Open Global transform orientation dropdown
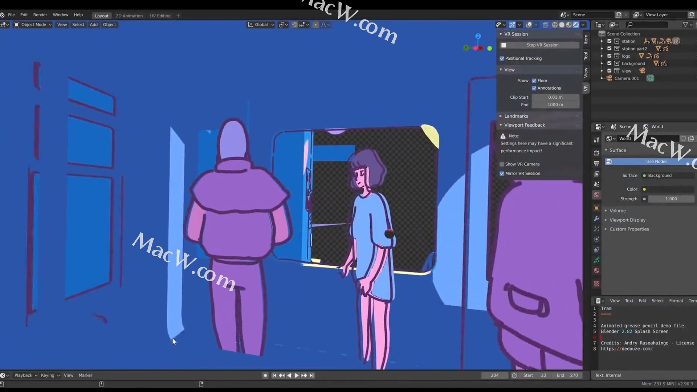The width and height of the screenshot is (697, 392). 261,25
